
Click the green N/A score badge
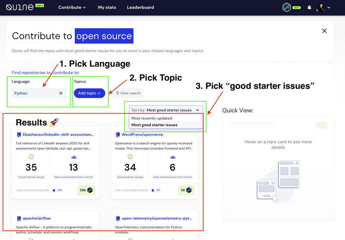(292, 7)
